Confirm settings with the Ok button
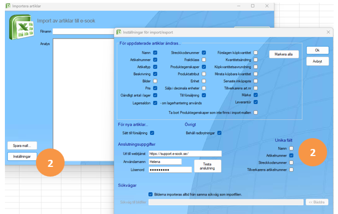Image resolution: width=338 pixels, height=214 pixels. (x=317, y=50)
